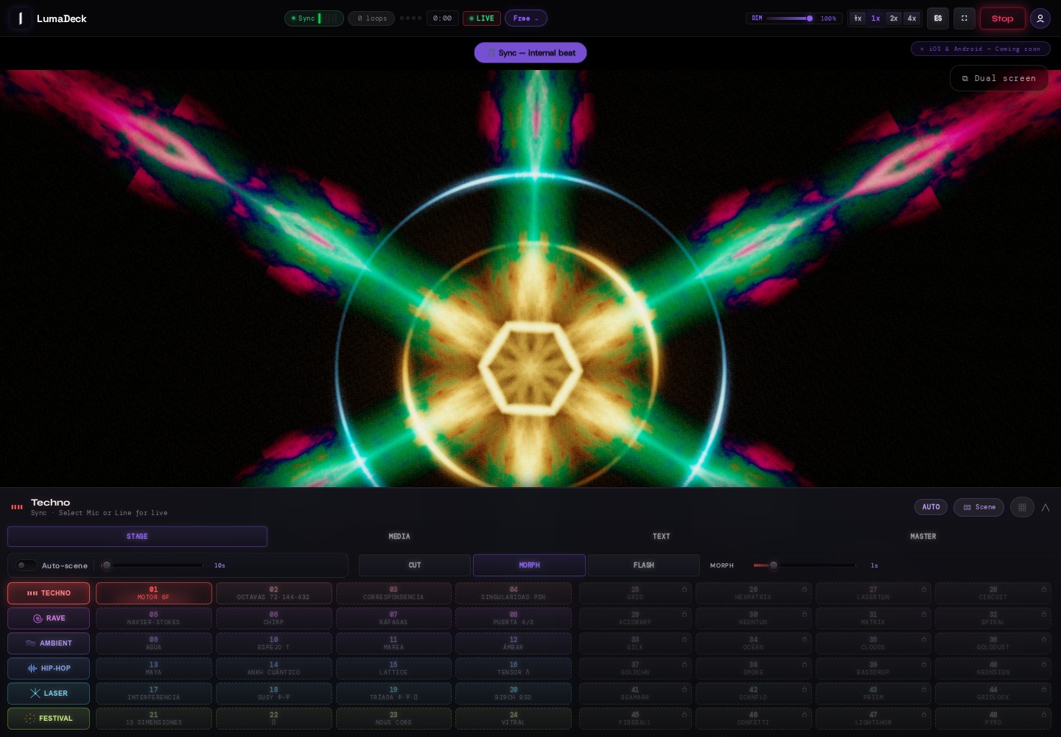The width and height of the screenshot is (1061, 737).
Task: Select the FESTIVAL genre button
Action: point(49,719)
